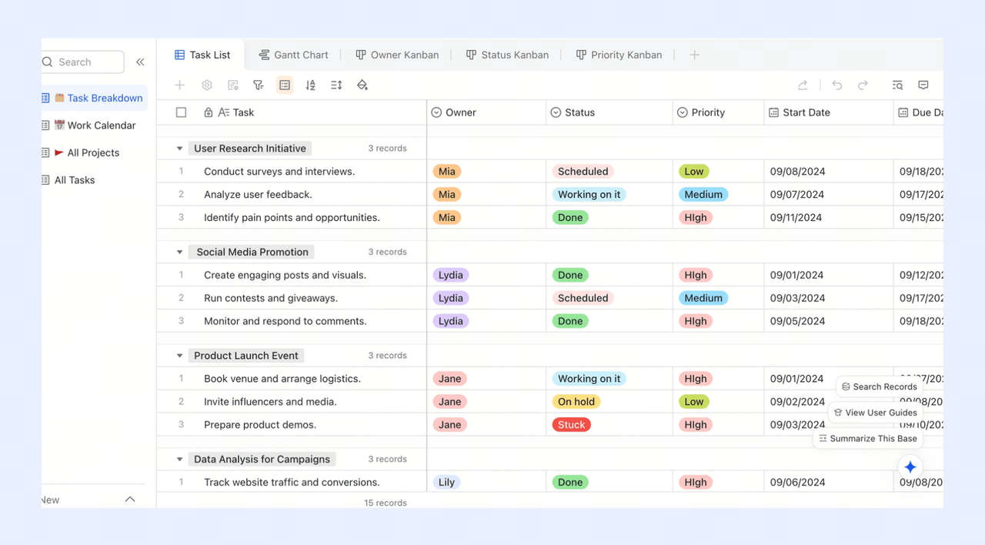Viewport: 985px width, 545px height.
Task: Open the comments speech bubble icon
Action: click(x=923, y=85)
